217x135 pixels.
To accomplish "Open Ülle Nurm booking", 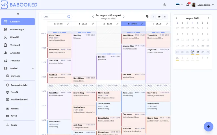I will (x=133, y=120).
